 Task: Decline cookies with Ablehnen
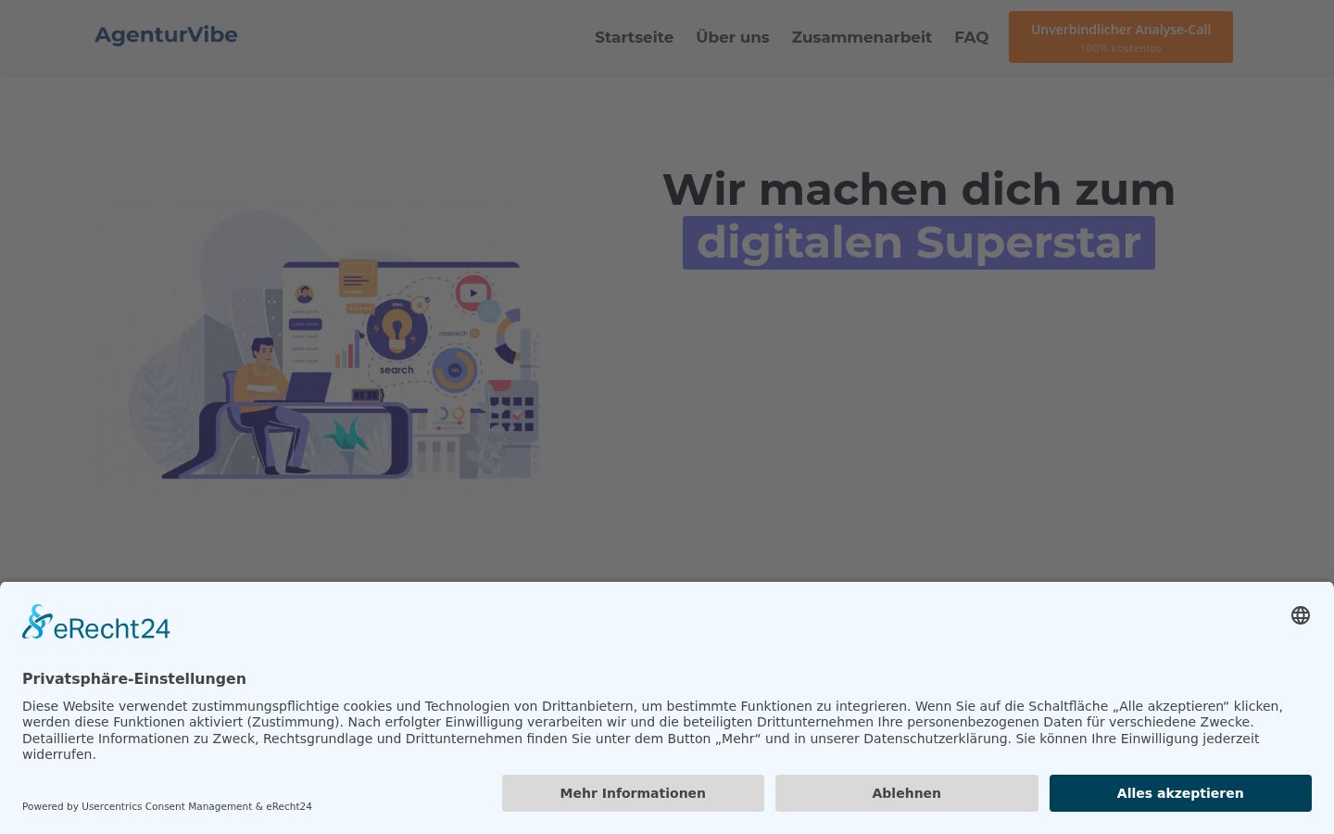(x=906, y=793)
